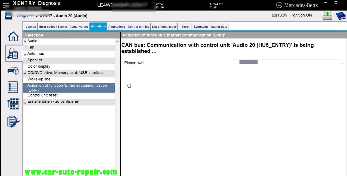
Task: Select the Antennas tree item label
Action: coord(36,54)
